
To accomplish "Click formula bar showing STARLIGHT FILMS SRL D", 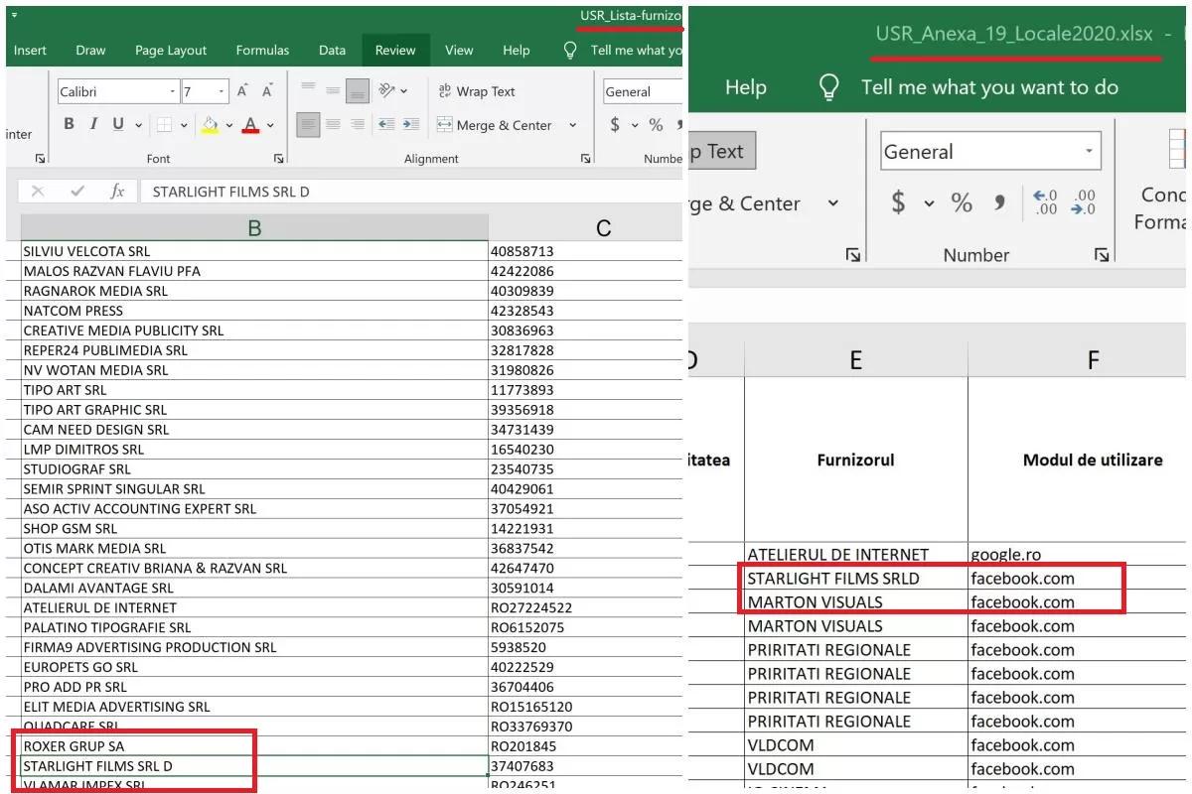I will click(411, 192).
